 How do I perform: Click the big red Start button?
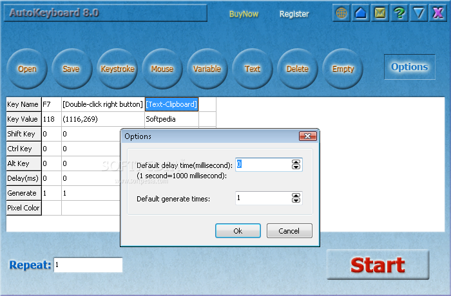click(378, 264)
